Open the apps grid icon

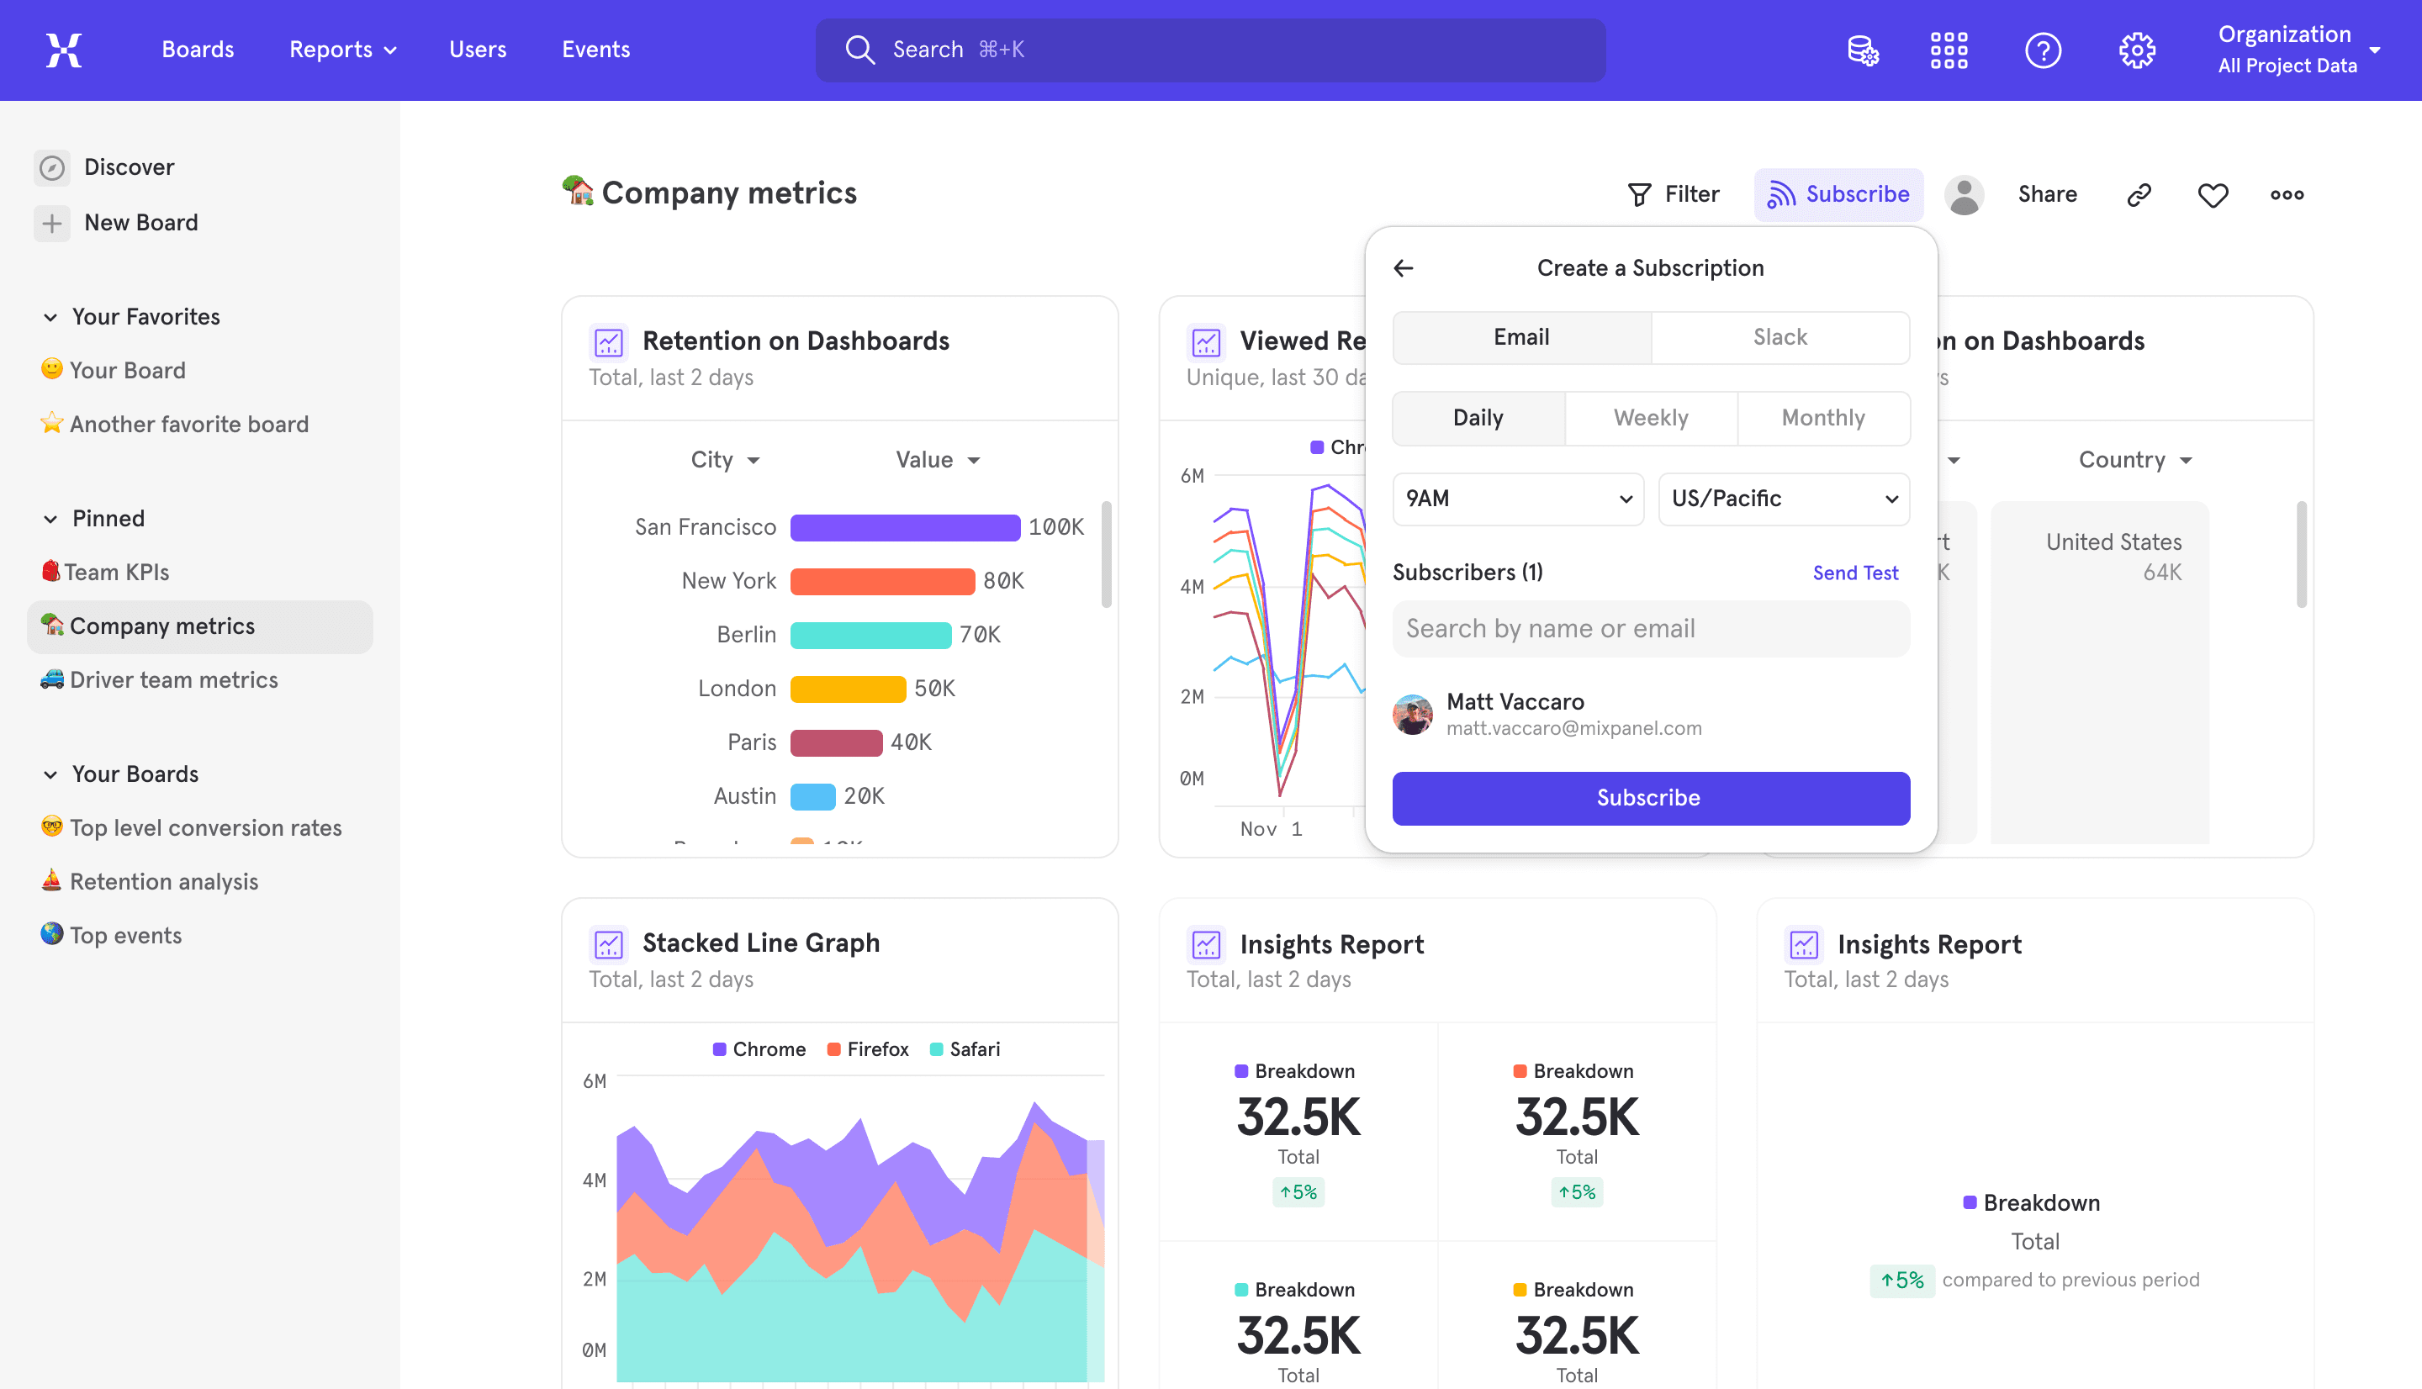click(x=1948, y=50)
